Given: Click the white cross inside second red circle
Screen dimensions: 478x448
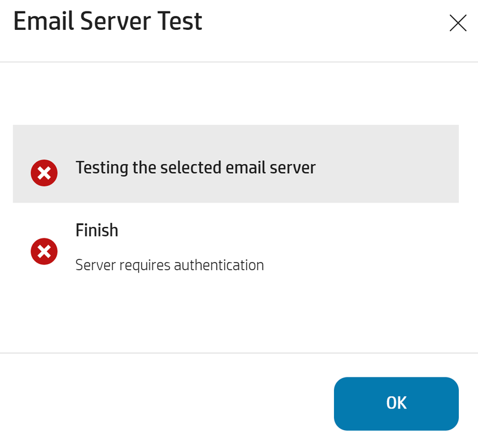Looking at the screenshot, I should (44, 251).
